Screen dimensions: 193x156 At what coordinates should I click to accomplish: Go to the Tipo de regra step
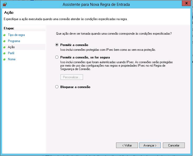pos(16,35)
